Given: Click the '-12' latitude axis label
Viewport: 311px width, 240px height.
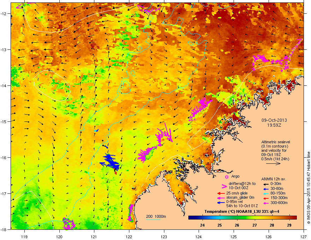Looking at the screenshot, I should point(4,14).
